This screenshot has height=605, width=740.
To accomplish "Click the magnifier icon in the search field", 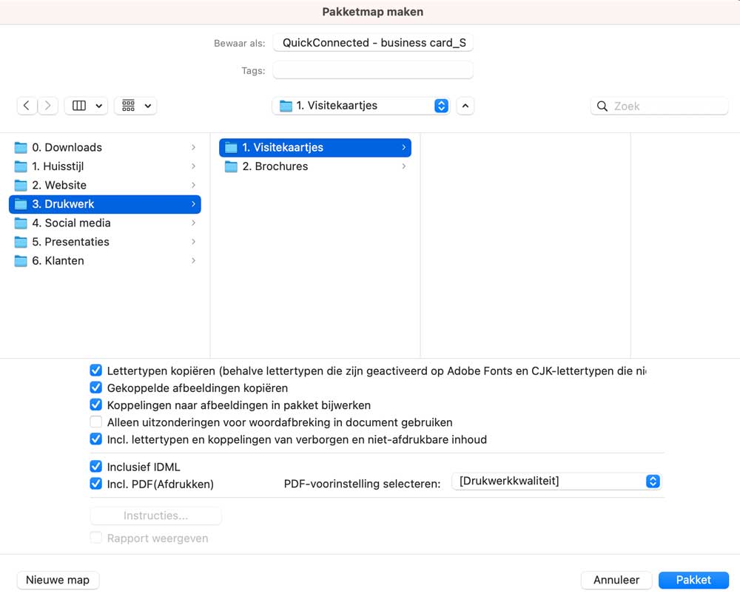I will [x=602, y=106].
